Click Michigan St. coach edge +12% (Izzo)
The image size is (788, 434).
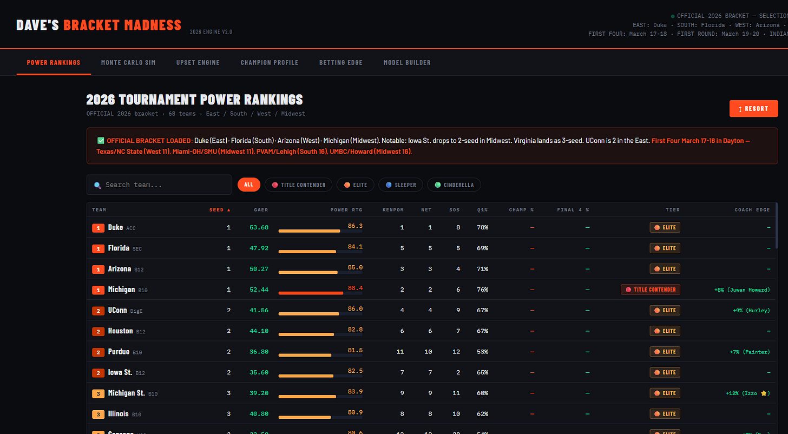[748, 393]
